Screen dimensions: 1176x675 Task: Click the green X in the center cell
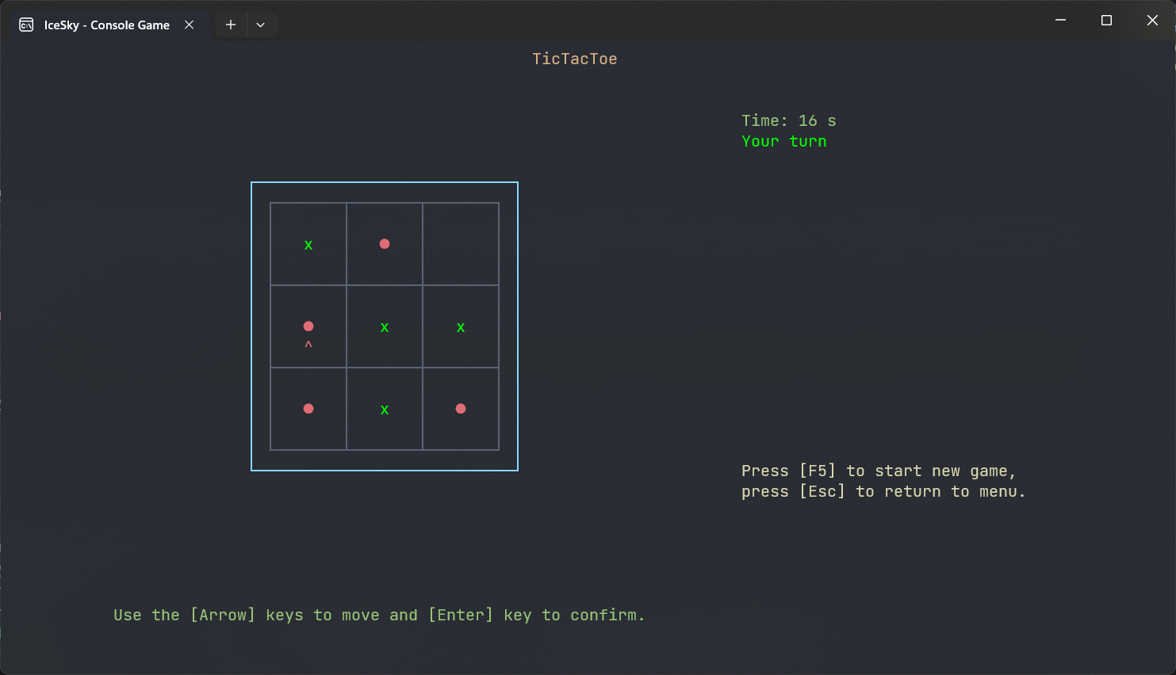tap(385, 328)
